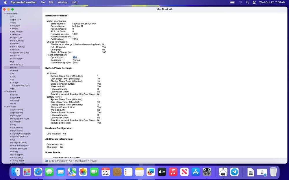Open the disk image file in dock
289x180 pixels.
(251, 172)
